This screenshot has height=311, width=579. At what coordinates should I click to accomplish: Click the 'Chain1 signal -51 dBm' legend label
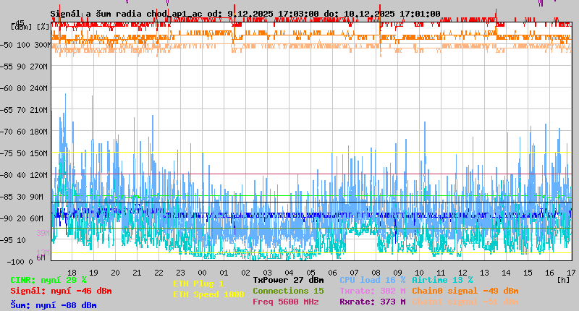point(465,302)
